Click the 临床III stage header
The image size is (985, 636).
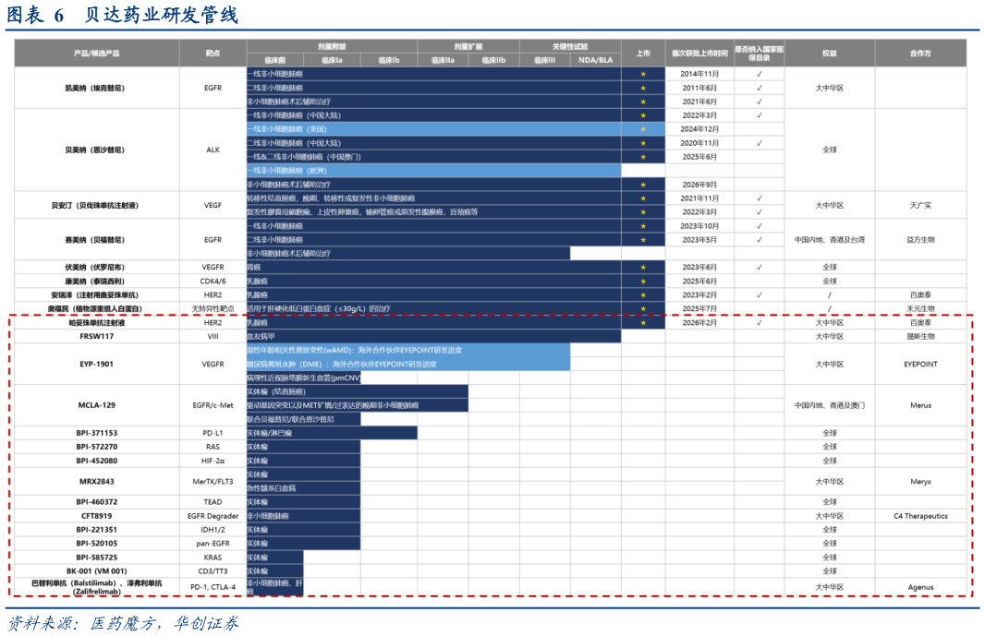[544, 60]
